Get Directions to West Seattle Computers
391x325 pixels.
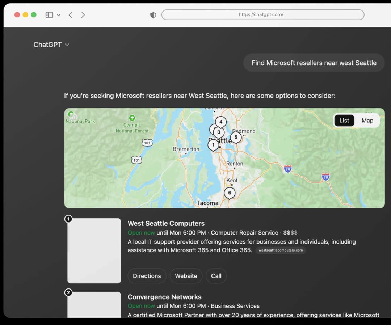click(147, 276)
